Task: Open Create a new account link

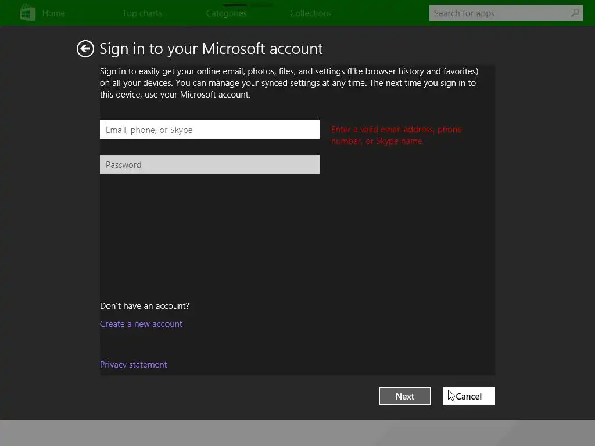Action: [141, 324]
